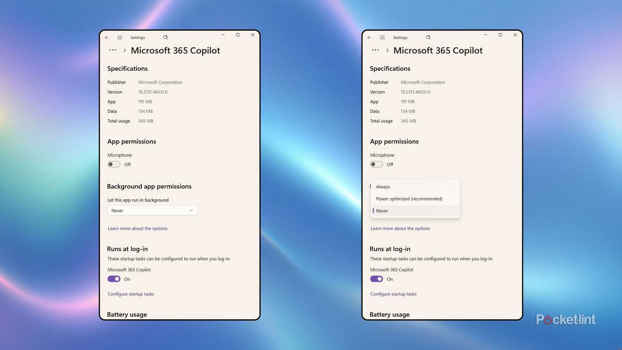Enable the Microphone permission toggle in the left window
Screen dimensions: 622x350
click(114, 164)
